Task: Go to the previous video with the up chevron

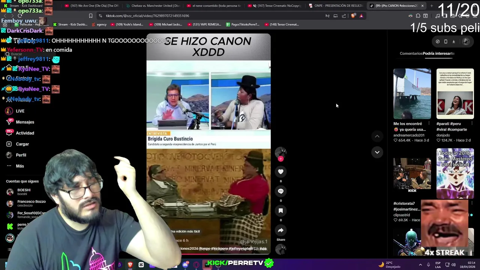Action: (x=377, y=136)
